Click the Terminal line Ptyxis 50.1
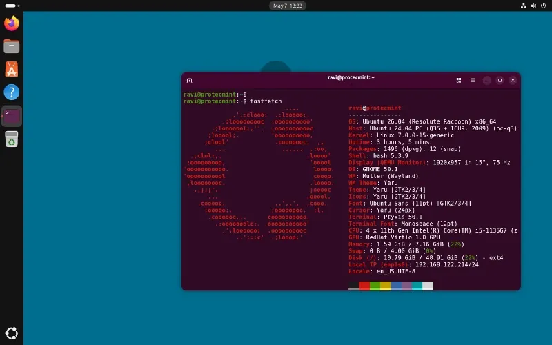The image size is (552, 345). 386,217
